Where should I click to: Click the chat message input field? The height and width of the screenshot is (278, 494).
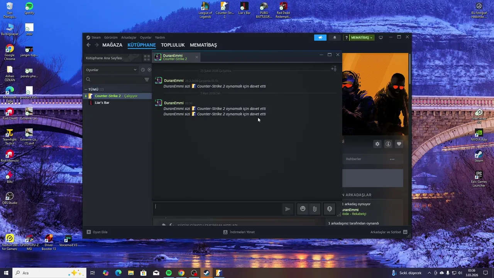tap(218, 209)
